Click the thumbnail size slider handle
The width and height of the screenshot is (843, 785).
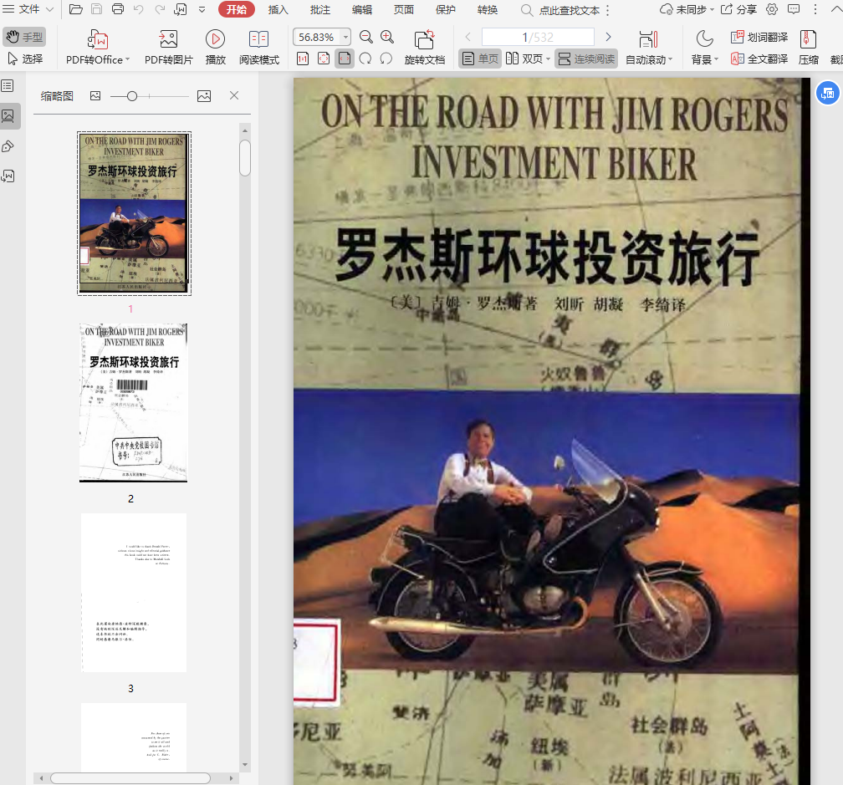click(132, 96)
